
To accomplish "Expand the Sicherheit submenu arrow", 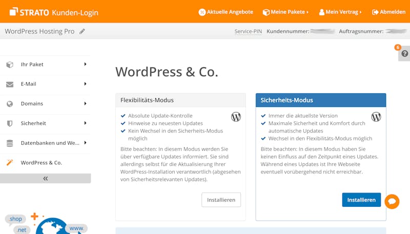I will click(85, 123).
